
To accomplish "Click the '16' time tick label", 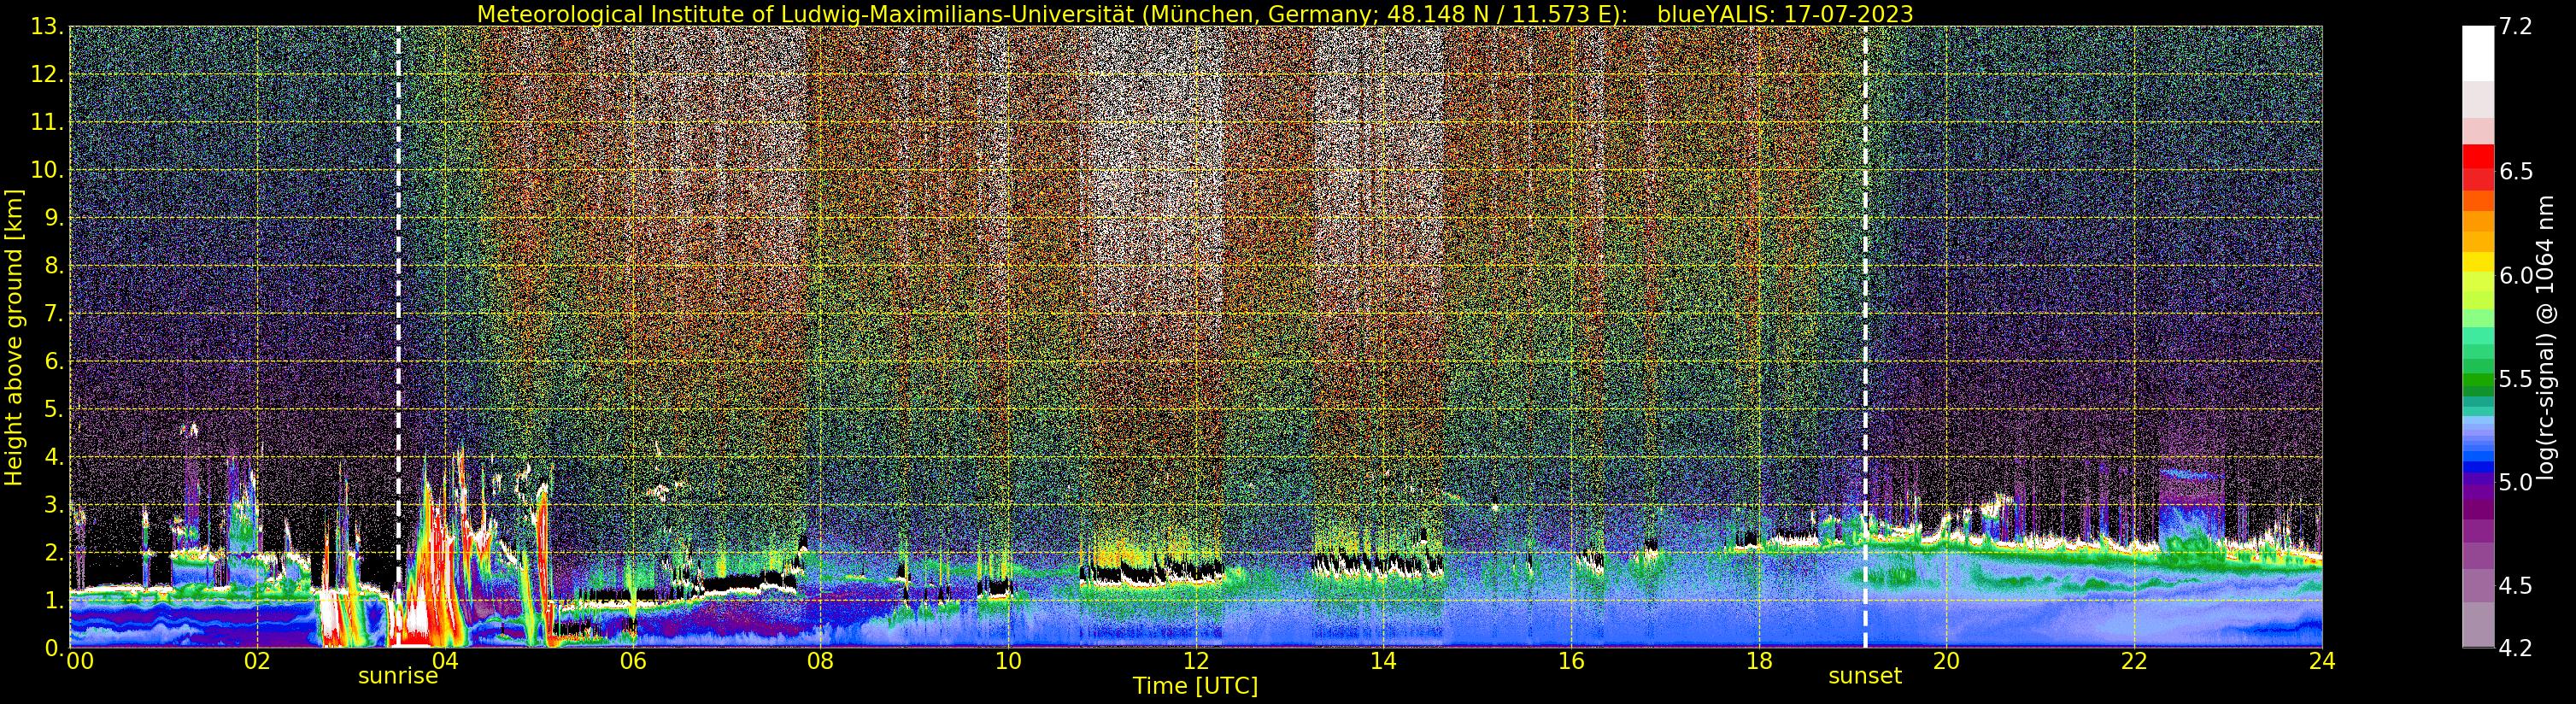I will point(1571,661).
